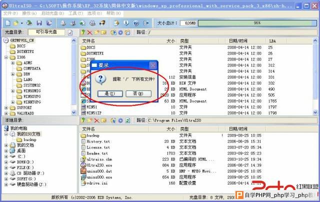This screenshot has height=202, width=320.
Task: Click the gear properties icon in disc pane
Action: click(120, 32)
